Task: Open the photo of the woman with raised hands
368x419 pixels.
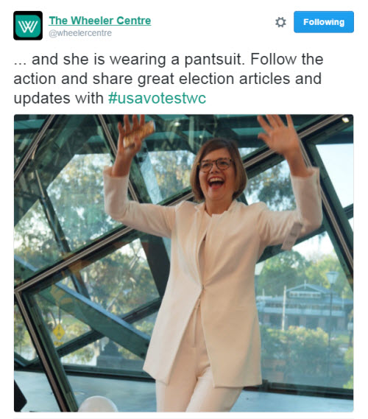Action: tap(184, 263)
